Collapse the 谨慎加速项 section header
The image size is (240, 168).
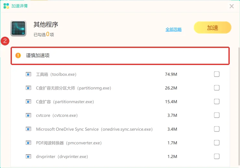click(120, 56)
